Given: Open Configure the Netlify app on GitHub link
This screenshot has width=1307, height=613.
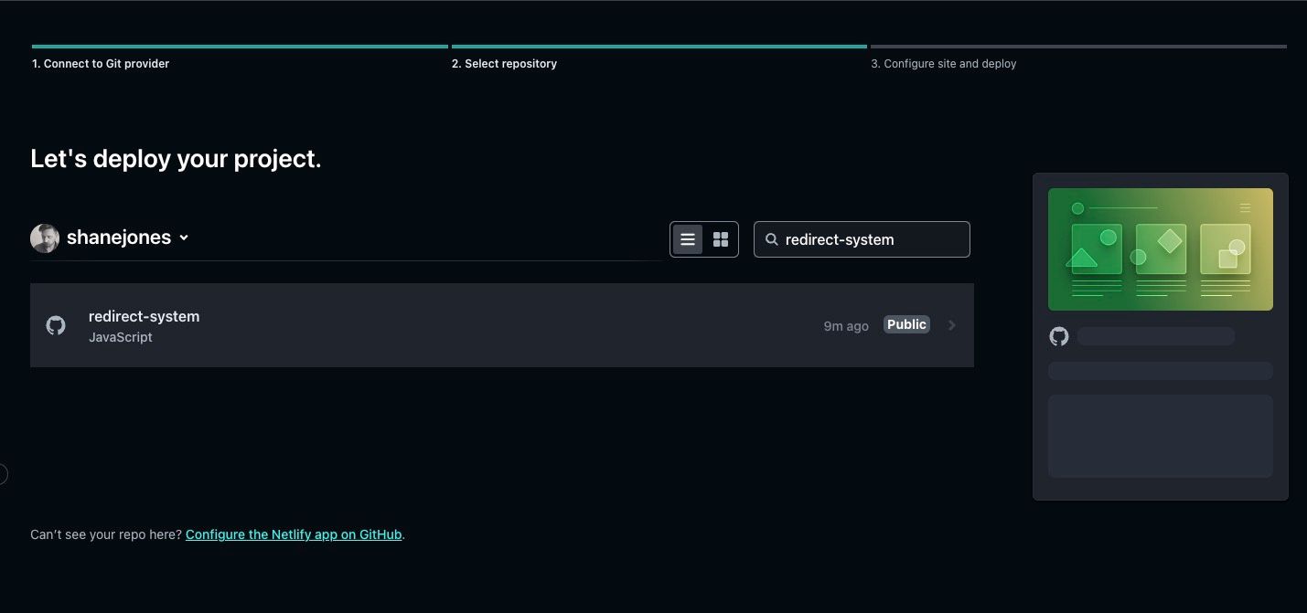Looking at the screenshot, I should [294, 534].
